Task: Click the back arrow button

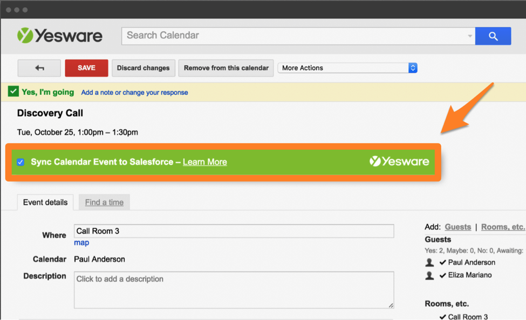Action: click(38, 68)
